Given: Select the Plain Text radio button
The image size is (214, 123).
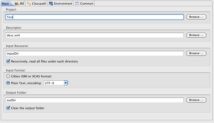Looking at the screenshot, I should 8,83.
